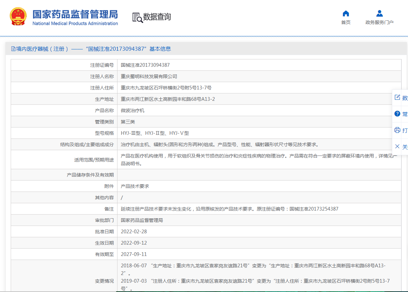Viewport: 408px width, 292px height.
Task: Click the 结构及组成/主要组成成分 label
Action: pos(87,144)
